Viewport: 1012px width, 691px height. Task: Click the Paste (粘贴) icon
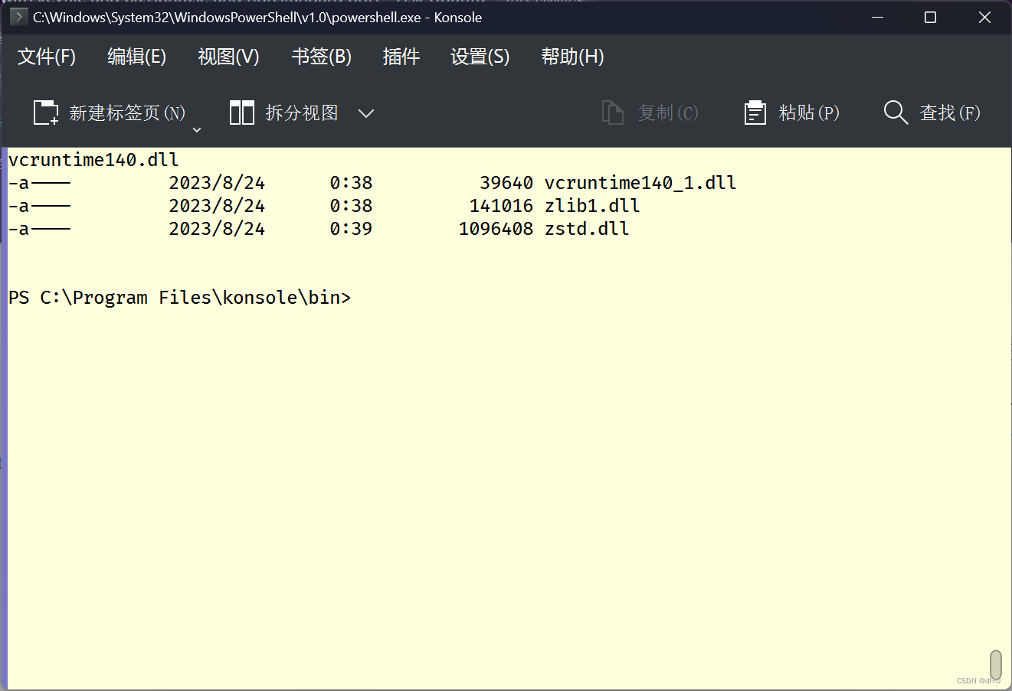coord(755,112)
